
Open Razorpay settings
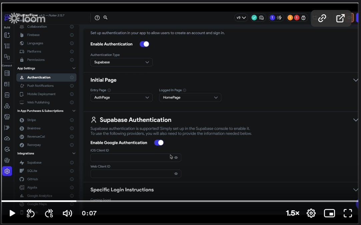46,145
